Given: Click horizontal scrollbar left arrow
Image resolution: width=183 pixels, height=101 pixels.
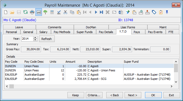Looking at the screenshot, I should pyautogui.click(x=7, y=86).
